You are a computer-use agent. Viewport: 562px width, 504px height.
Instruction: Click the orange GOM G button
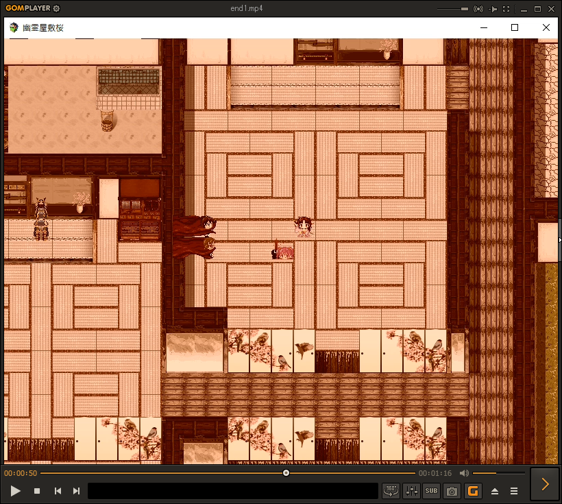[x=473, y=491]
